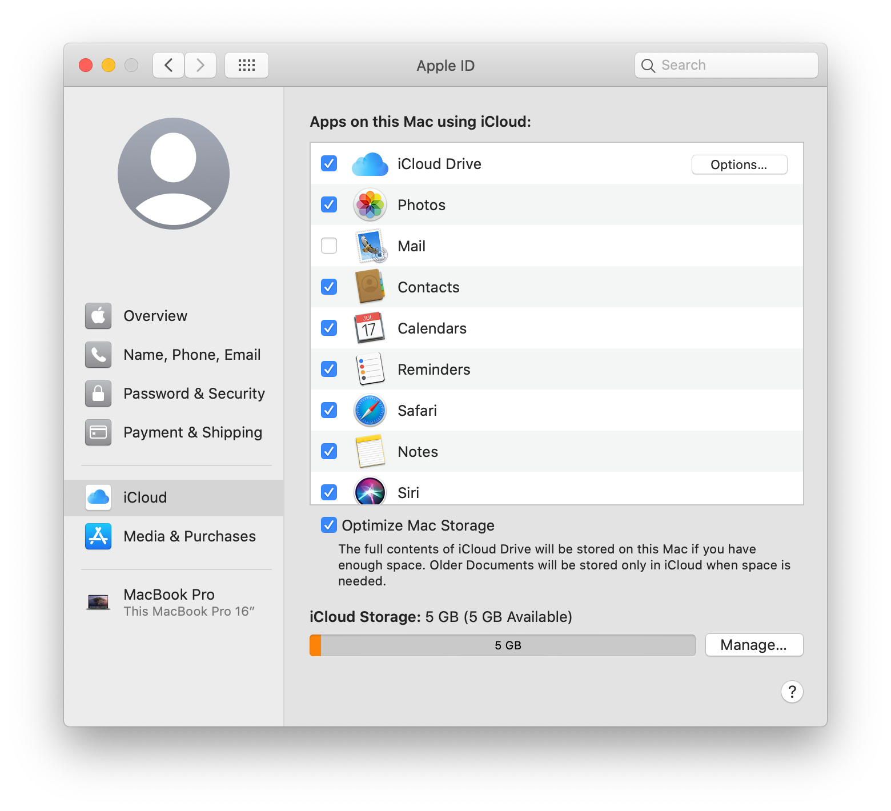Select iCloud in the sidebar
The width and height of the screenshot is (891, 811).
174,498
